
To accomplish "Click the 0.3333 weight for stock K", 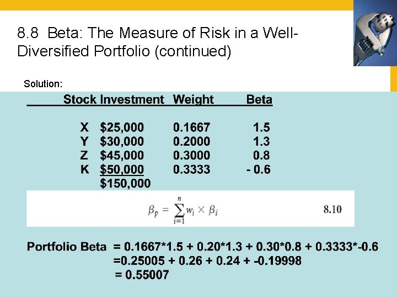I will (x=191, y=169).
